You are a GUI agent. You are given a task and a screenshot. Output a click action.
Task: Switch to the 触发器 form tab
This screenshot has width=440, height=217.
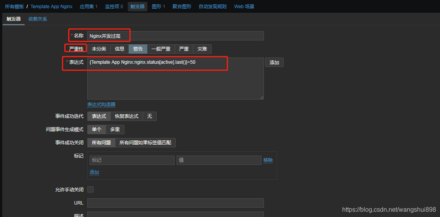point(14,19)
